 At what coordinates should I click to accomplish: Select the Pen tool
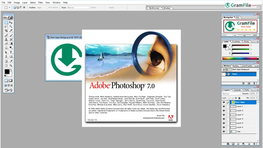pyautogui.click(x=6, y=57)
